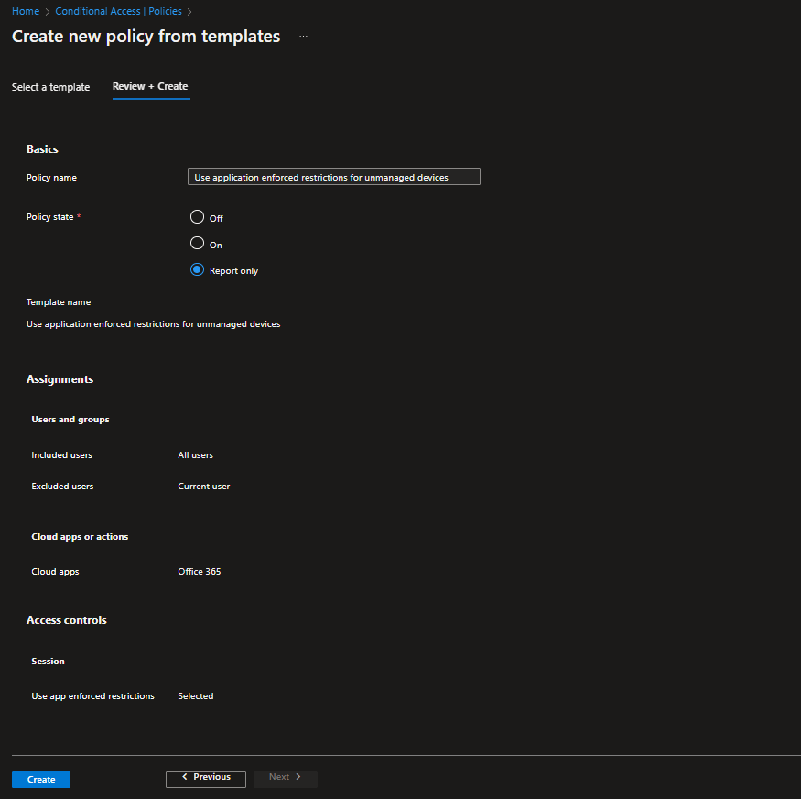The width and height of the screenshot is (801, 799).
Task: Click the Policy name text field
Action: pos(333,177)
